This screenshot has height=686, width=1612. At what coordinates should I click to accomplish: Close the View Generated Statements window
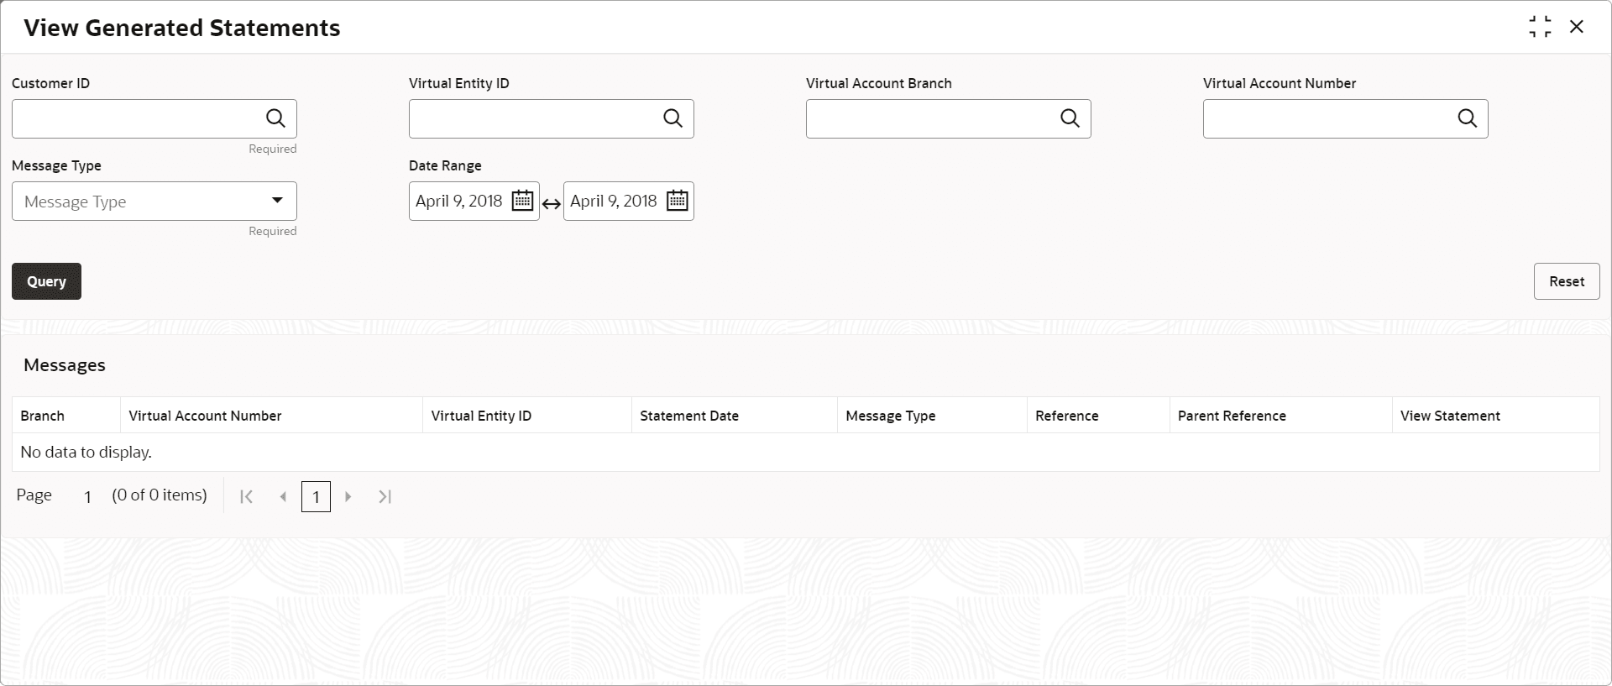click(1577, 27)
